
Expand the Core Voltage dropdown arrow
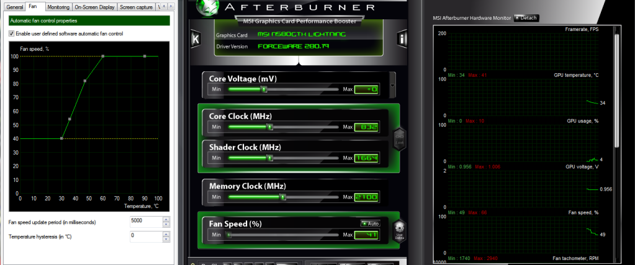point(392,86)
